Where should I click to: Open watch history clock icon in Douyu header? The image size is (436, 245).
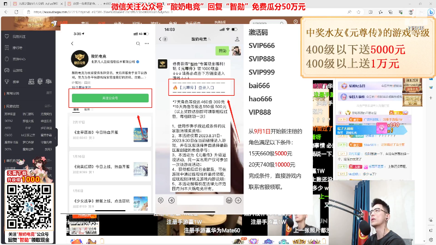pos(295,22)
